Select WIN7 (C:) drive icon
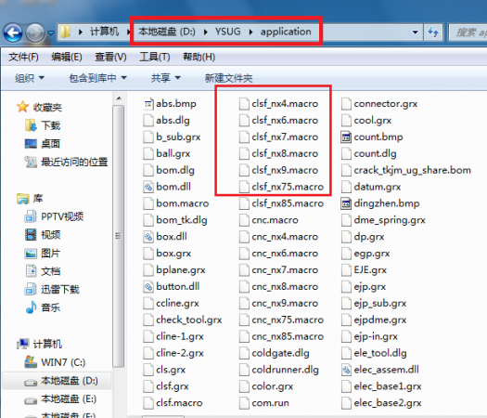 coord(31,362)
